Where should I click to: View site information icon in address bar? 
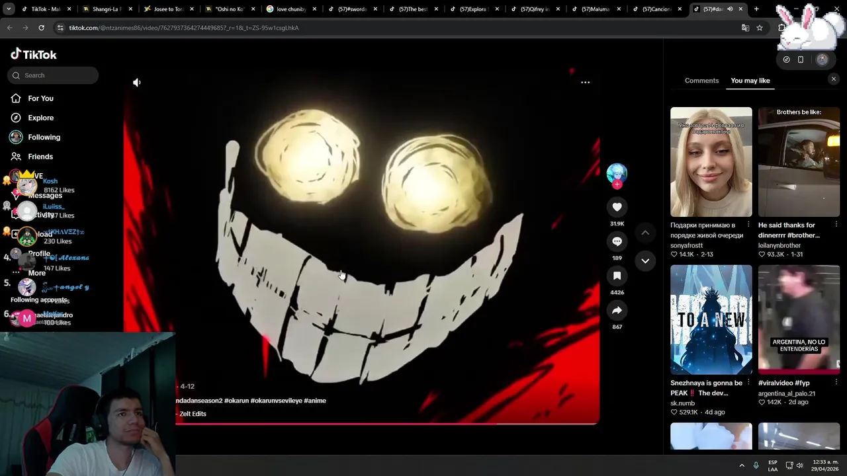(60, 28)
